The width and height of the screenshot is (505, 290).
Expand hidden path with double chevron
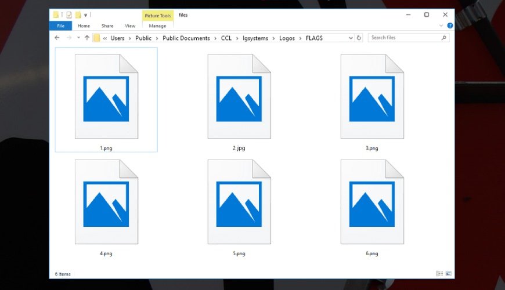105,38
